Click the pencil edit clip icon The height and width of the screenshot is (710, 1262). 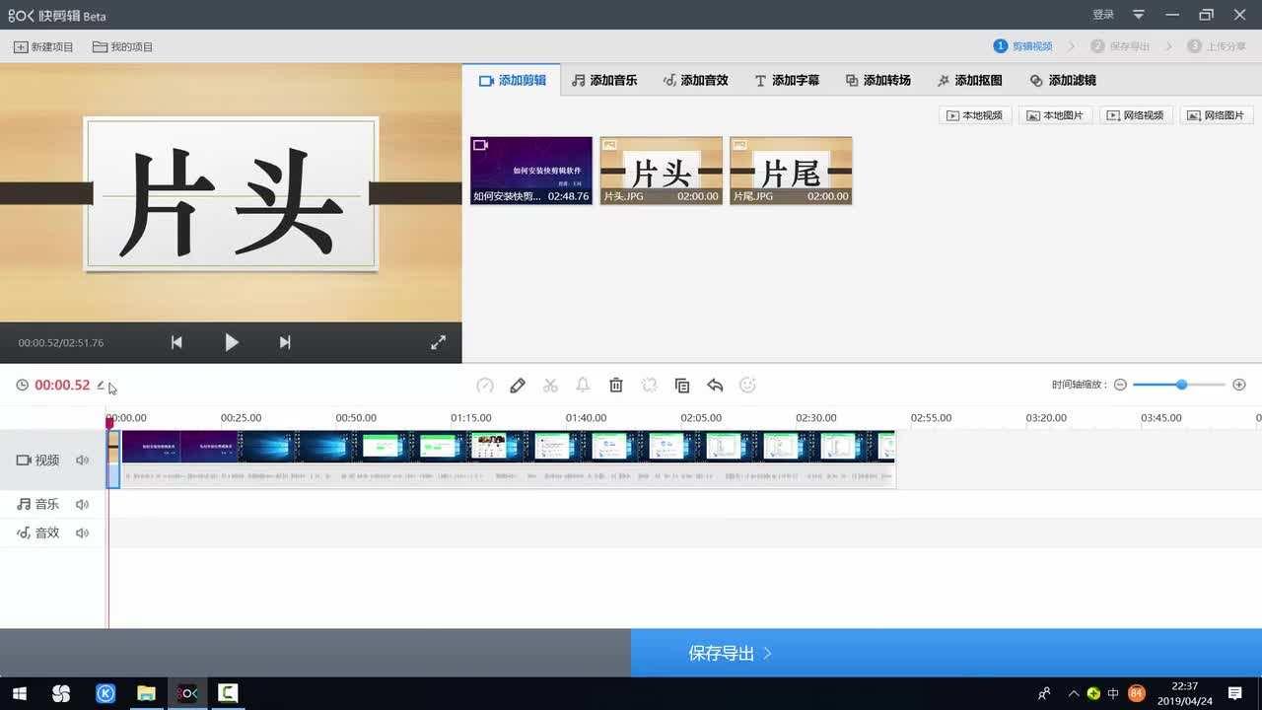(518, 386)
